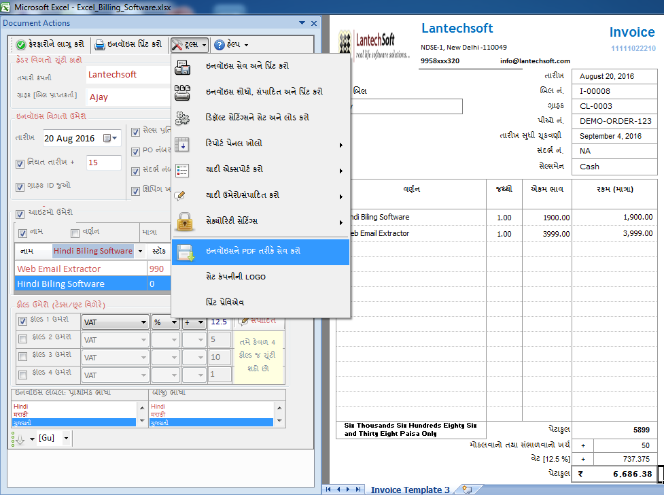This screenshot has width=664, height=495.
Task: Open the Hindi Biling Software item dropdown
Action: pyautogui.click(x=140, y=252)
